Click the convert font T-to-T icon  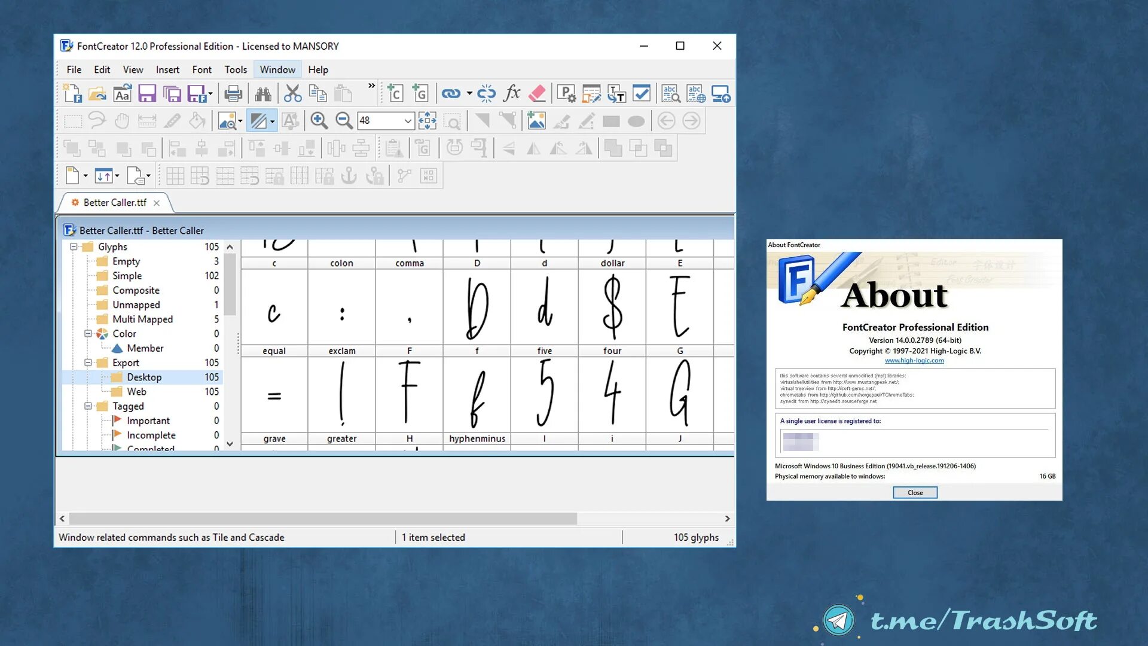pos(616,94)
